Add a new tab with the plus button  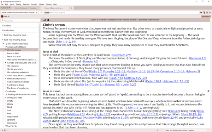point(71,8)
